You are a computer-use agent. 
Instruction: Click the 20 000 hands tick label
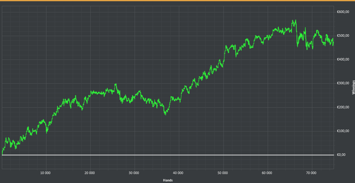90,173
